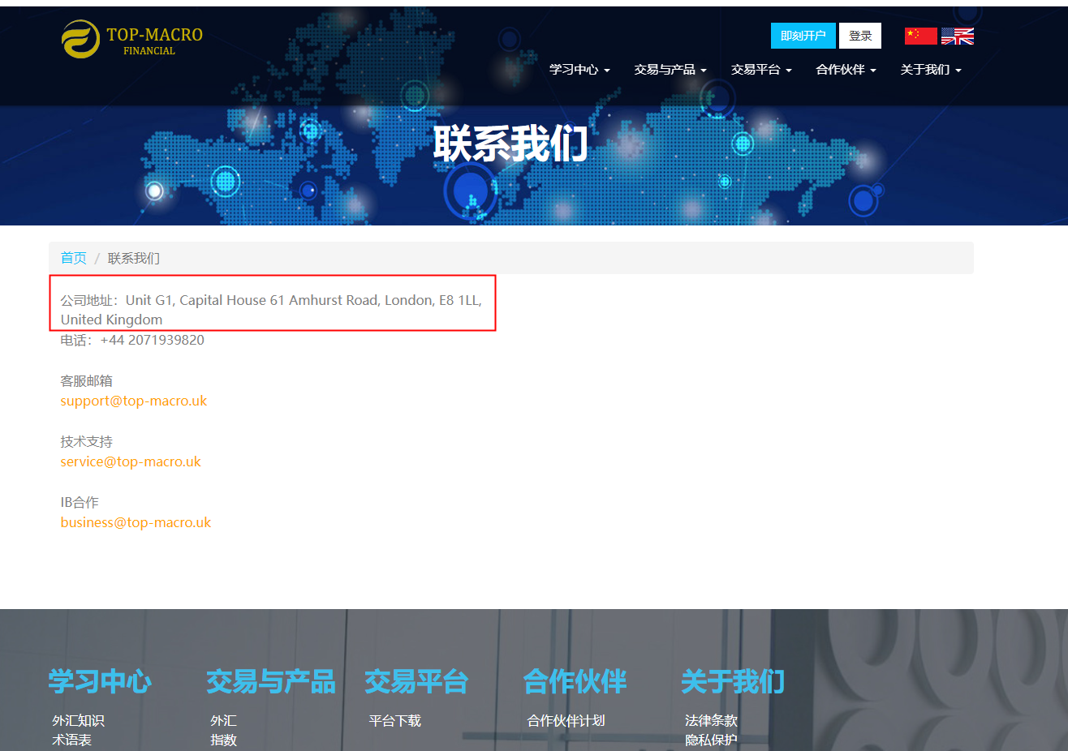This screenshot has height=751, width=1068.
Task: Click the 技术支持 label
Action: (x=87, y=441)
